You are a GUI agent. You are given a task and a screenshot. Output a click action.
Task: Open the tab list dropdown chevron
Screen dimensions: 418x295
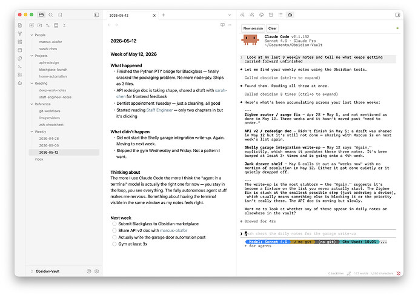(x=230, y=15)
